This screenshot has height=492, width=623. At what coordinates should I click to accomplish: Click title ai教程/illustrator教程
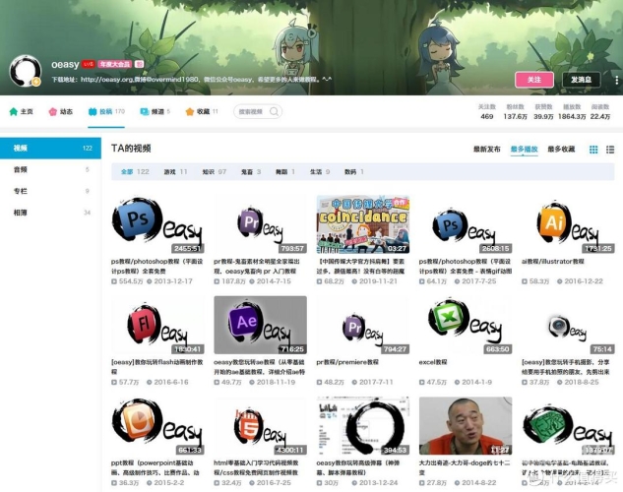(x=553, y=262)
